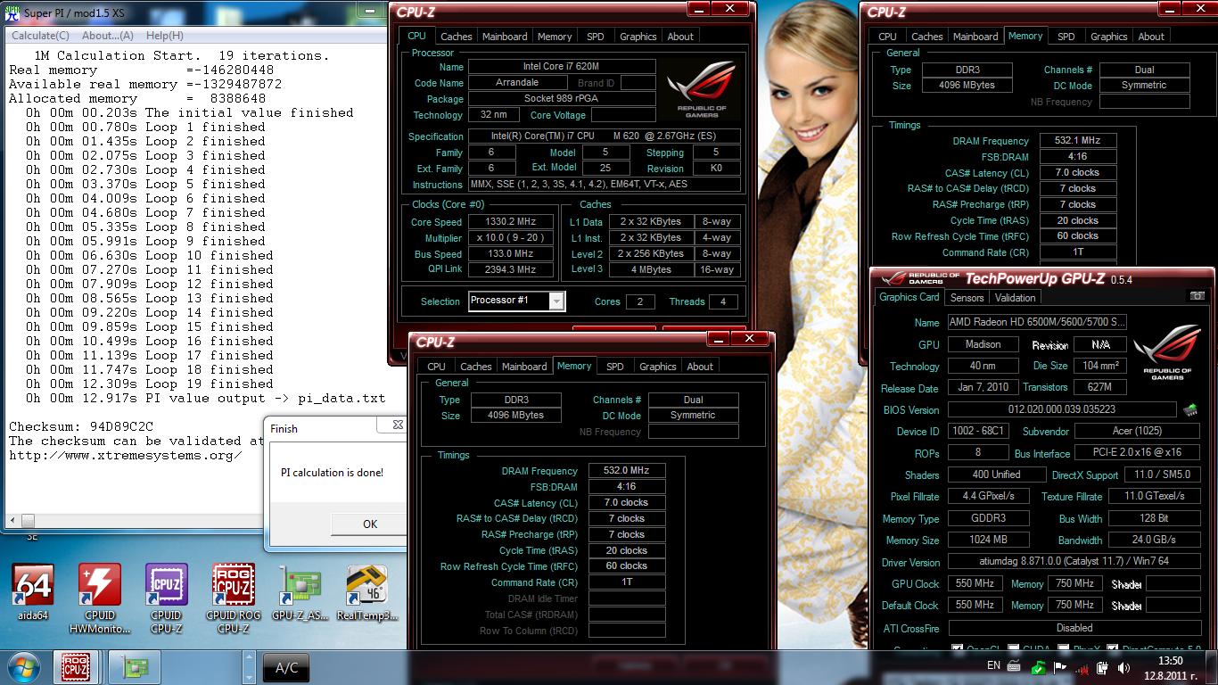Click the Windows Start orb
This screenshot has height=685, width=1218.
[24, 666]
